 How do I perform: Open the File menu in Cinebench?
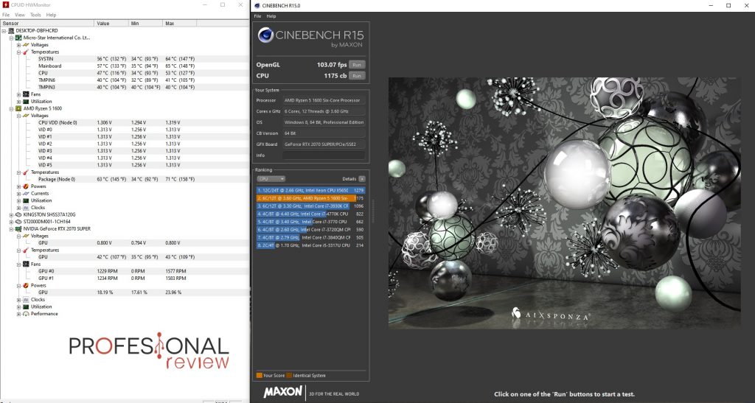pyautogui.click(x=257, y=16)
